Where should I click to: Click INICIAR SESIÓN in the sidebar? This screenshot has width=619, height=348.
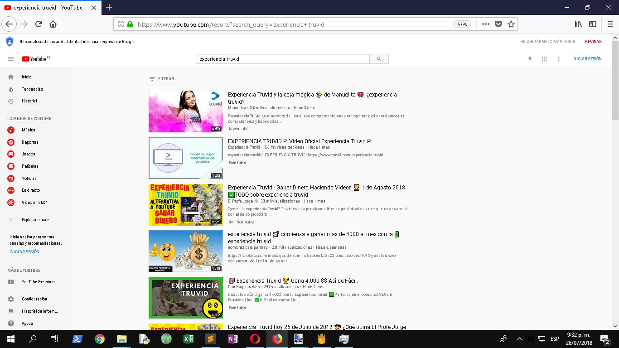[x=24, y=252]
